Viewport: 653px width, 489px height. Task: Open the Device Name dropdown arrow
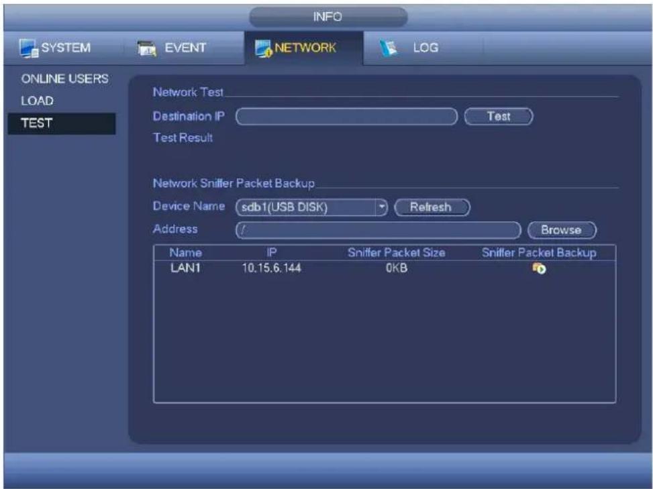tap(381, 207)
